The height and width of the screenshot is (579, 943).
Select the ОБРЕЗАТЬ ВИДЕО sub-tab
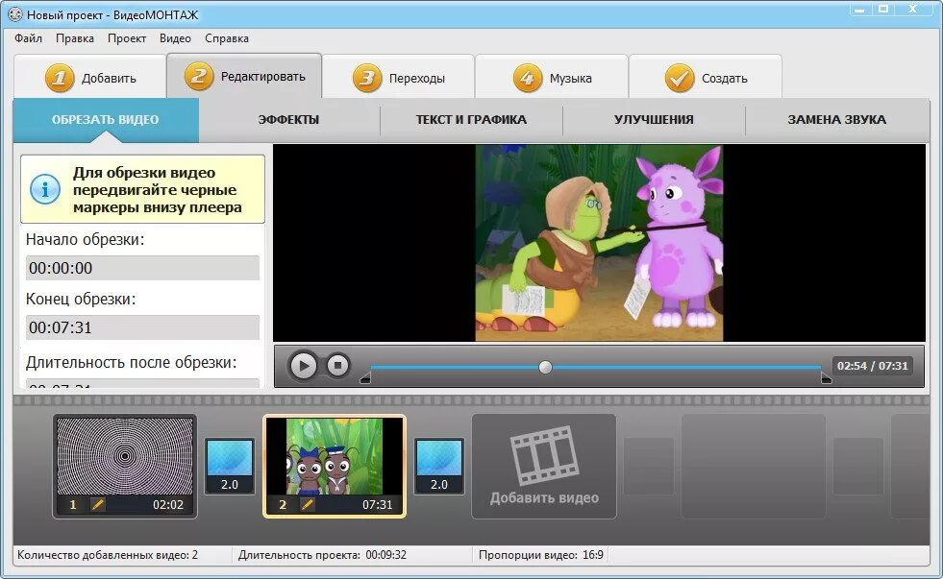105,119
